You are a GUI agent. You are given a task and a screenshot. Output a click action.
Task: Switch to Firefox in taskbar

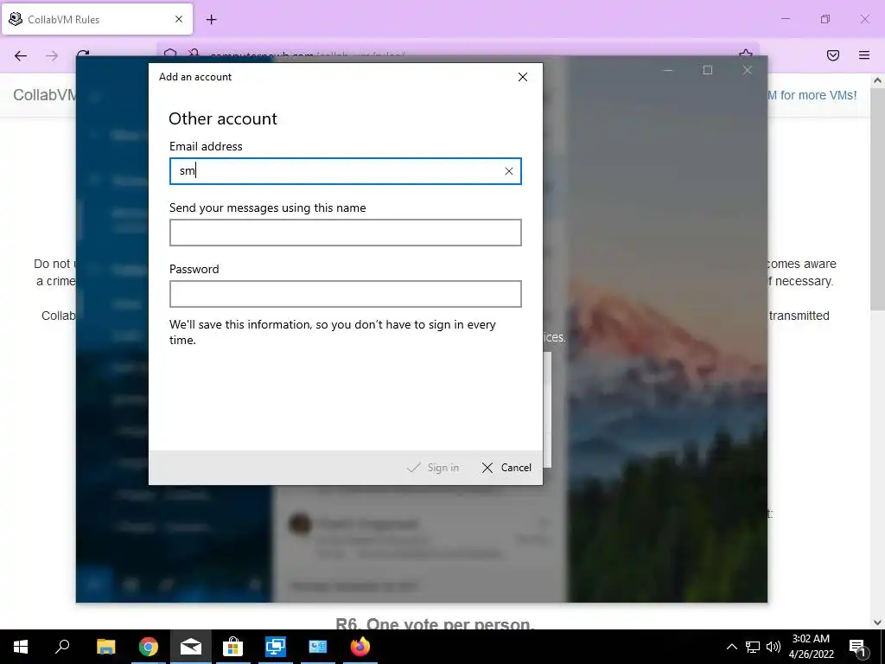[360, 647]
